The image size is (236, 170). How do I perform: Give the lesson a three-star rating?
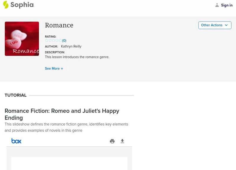(53, 40)
